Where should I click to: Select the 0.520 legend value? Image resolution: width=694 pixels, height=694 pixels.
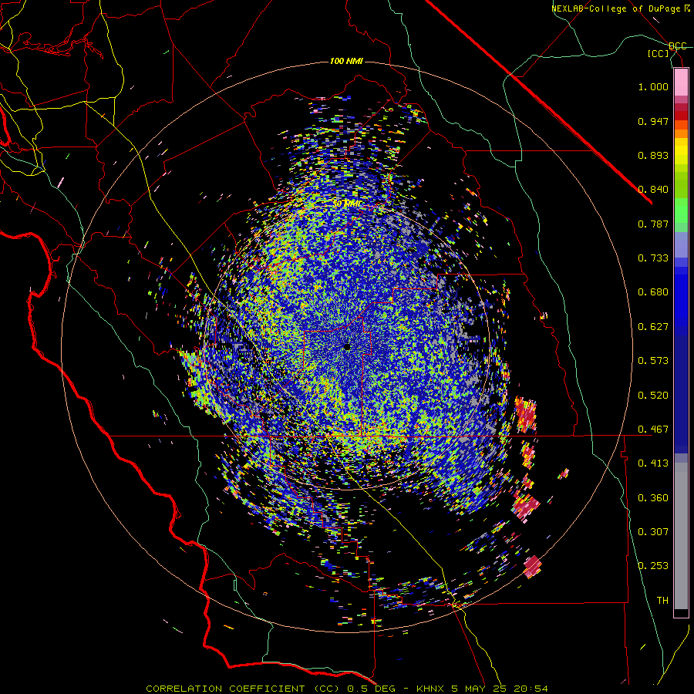[x=653, y=396]
